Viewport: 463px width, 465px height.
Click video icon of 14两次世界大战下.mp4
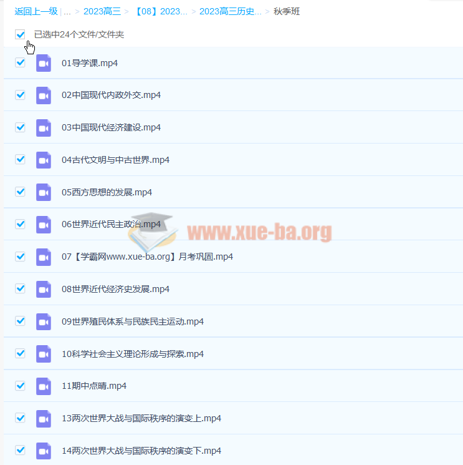pyautogui.click(x=44, y=451)
